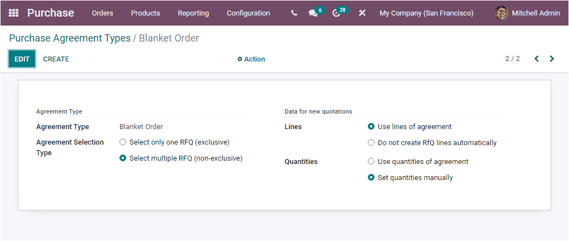Viewport: 569px width, 241px height.
Task: Open the Reporting menu
Action: pos(193,13)
